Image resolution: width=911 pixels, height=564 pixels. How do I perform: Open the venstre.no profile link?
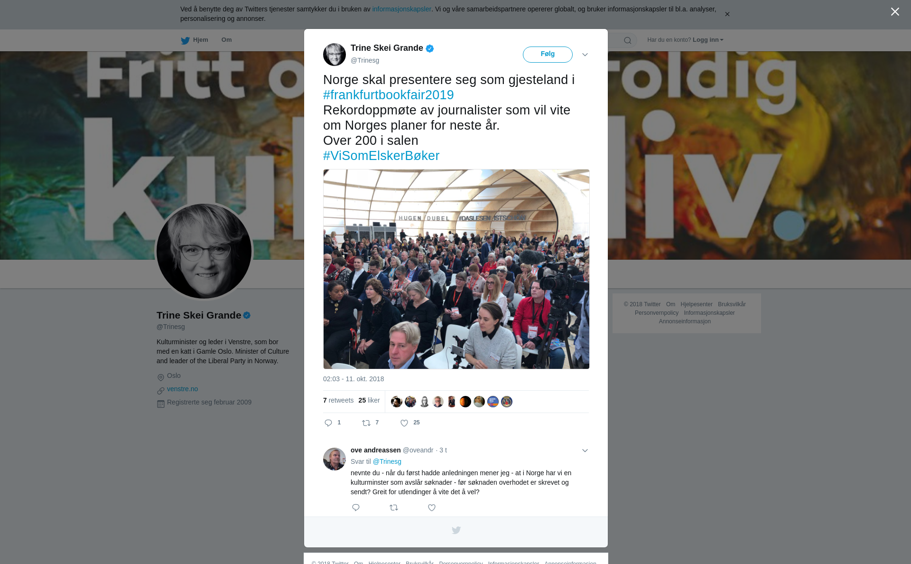[x=182, y=389]
